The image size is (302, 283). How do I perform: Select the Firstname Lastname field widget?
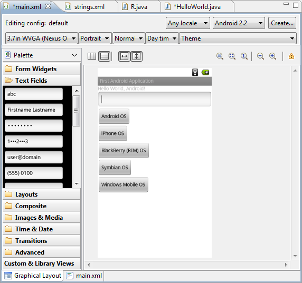[34, 110]
